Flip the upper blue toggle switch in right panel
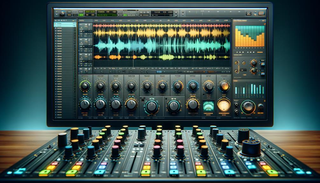Image resolution: width=320 pixels, height=183 pixels. (263, 63)
